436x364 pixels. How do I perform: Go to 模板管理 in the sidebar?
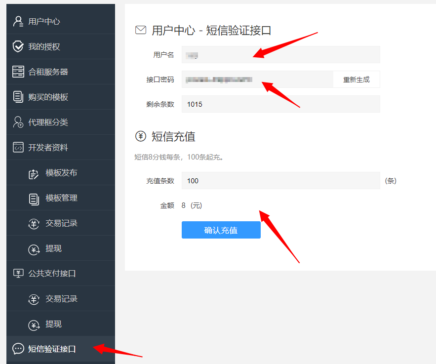point(61,198)
